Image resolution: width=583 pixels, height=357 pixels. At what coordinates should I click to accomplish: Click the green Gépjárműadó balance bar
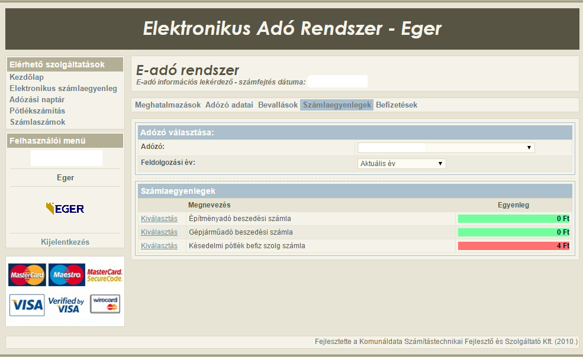click(514, 232)
